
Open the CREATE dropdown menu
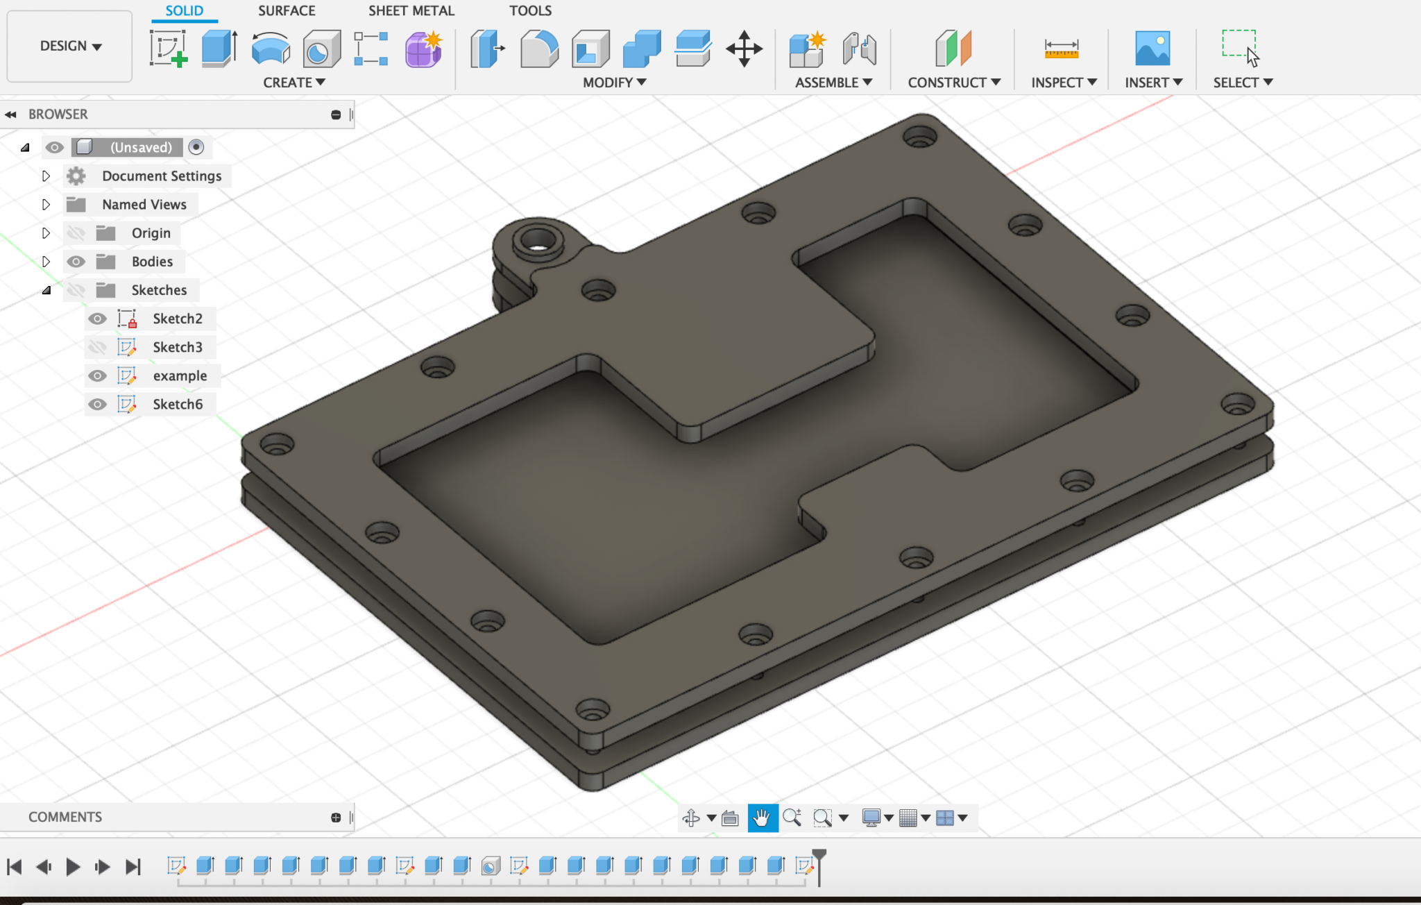(294, 83)
